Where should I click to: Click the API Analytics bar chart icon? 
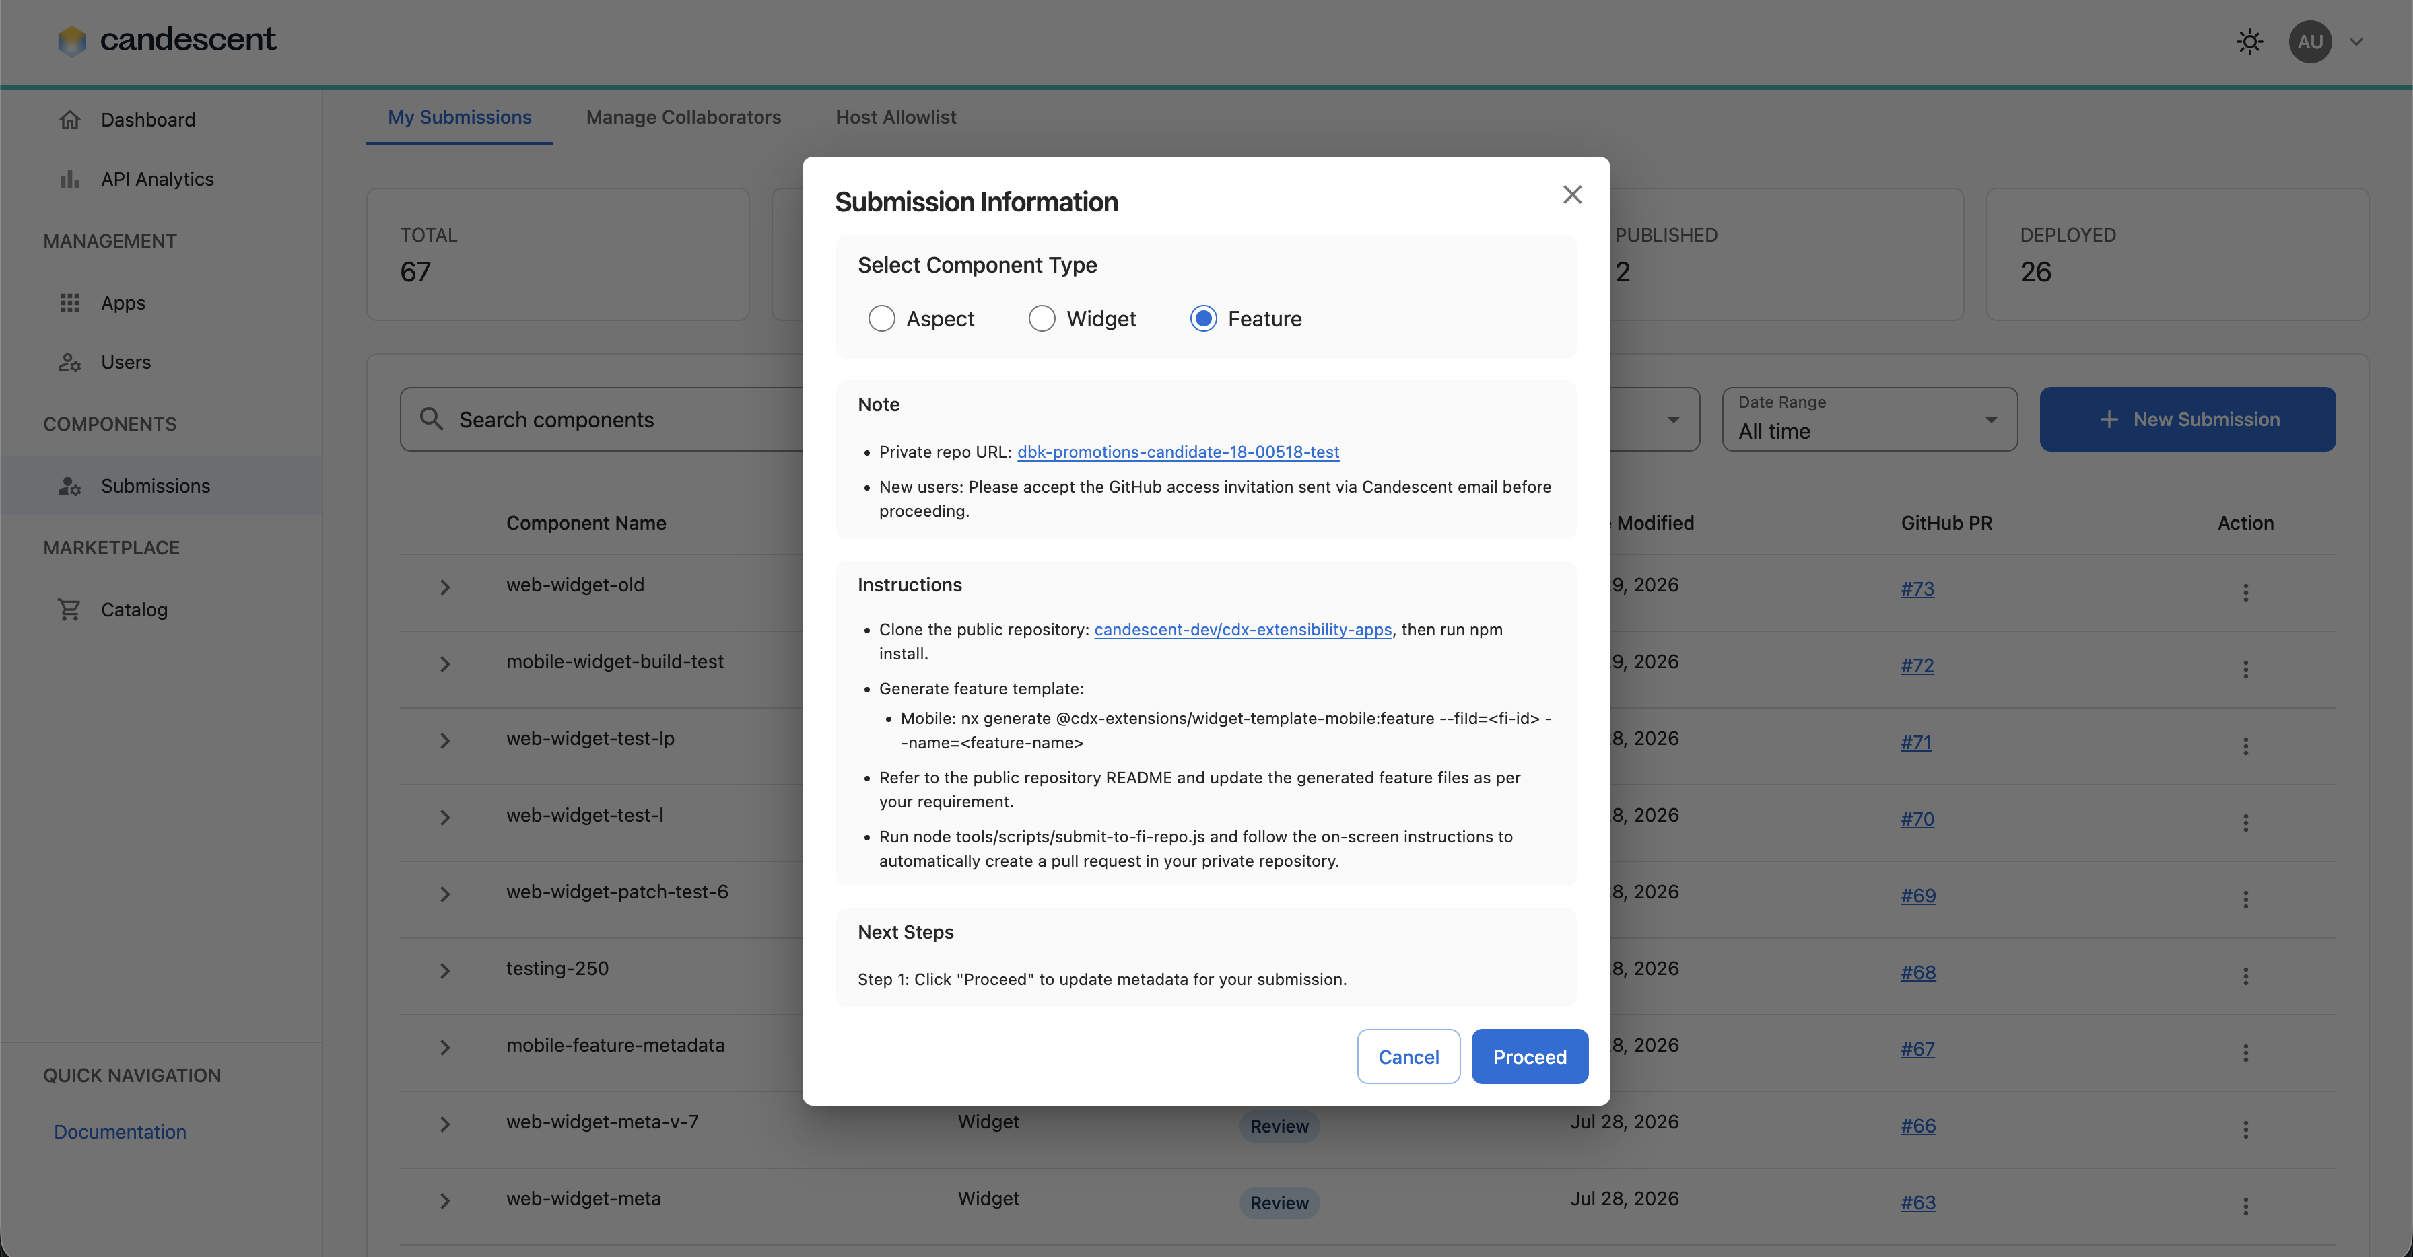pos(70,179)
